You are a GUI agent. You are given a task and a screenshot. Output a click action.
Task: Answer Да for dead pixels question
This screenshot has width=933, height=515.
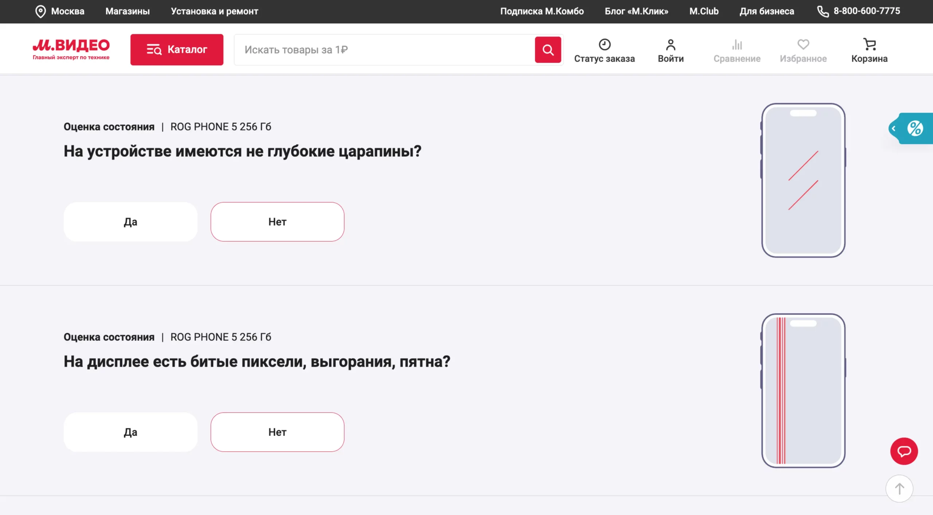click(x=130, y=432)
